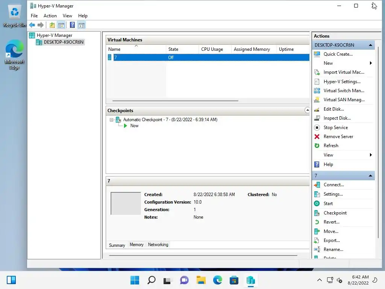Click the Uptime column header
Viewport: 385px width, 289px height.
[293, 49]
